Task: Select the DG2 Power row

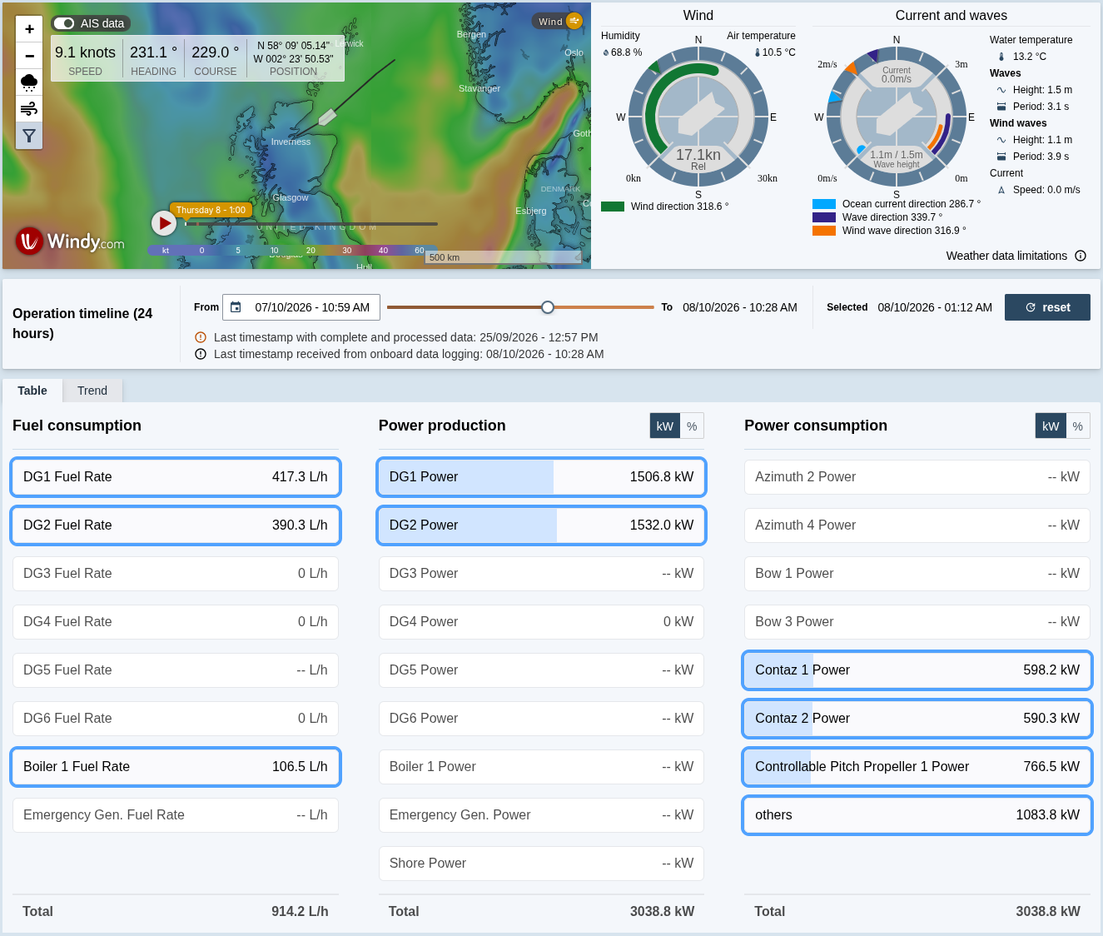Action: click(541, 525)
